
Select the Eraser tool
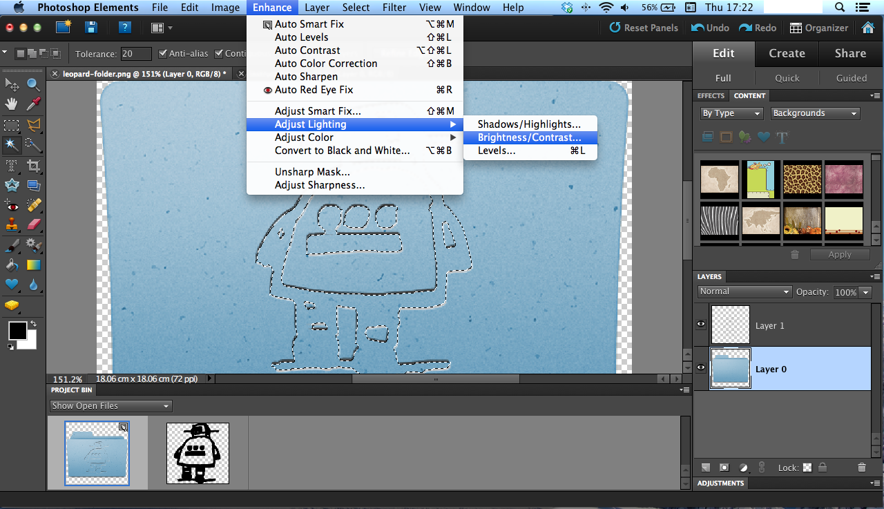(33, 224)
